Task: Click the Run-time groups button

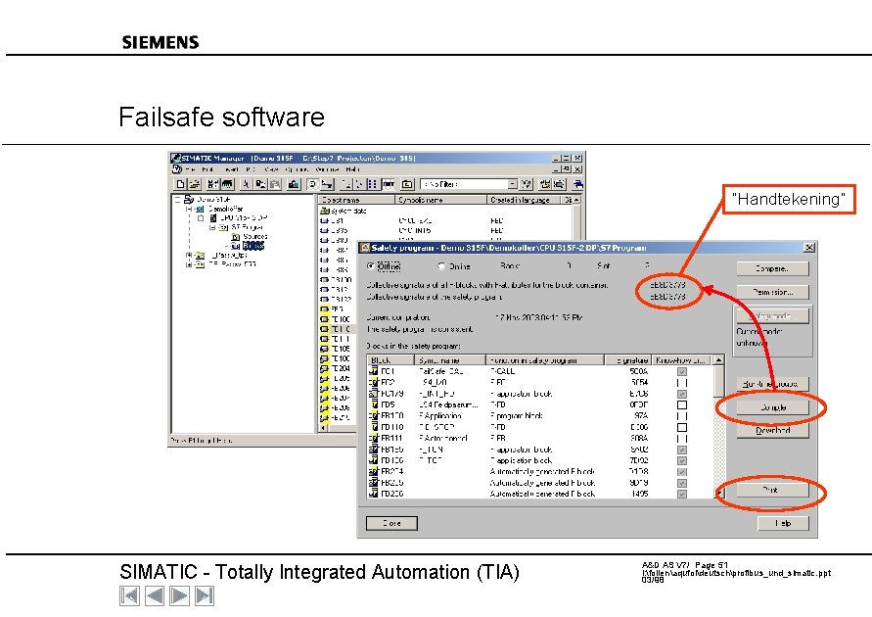Action: coord(772,384)
